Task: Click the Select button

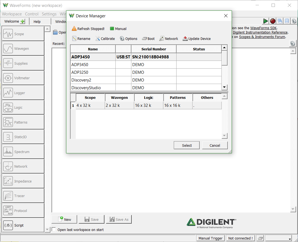Action: [x=187, y=145]
